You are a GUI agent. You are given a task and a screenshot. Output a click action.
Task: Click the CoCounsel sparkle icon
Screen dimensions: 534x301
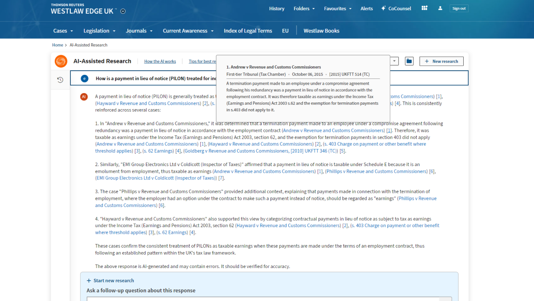383,8
